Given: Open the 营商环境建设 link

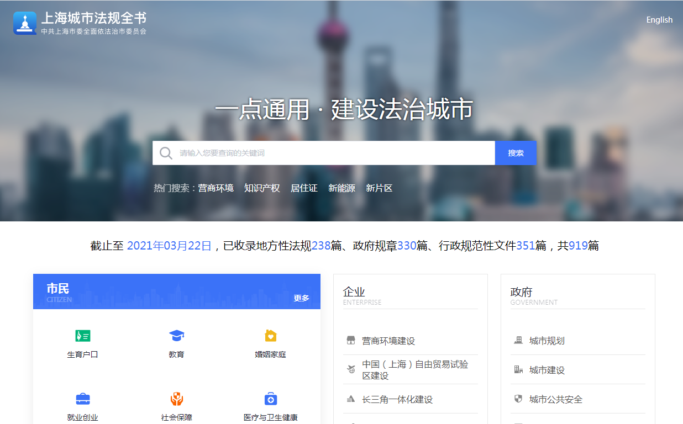Looking at the screenshot, I should 388,341.
